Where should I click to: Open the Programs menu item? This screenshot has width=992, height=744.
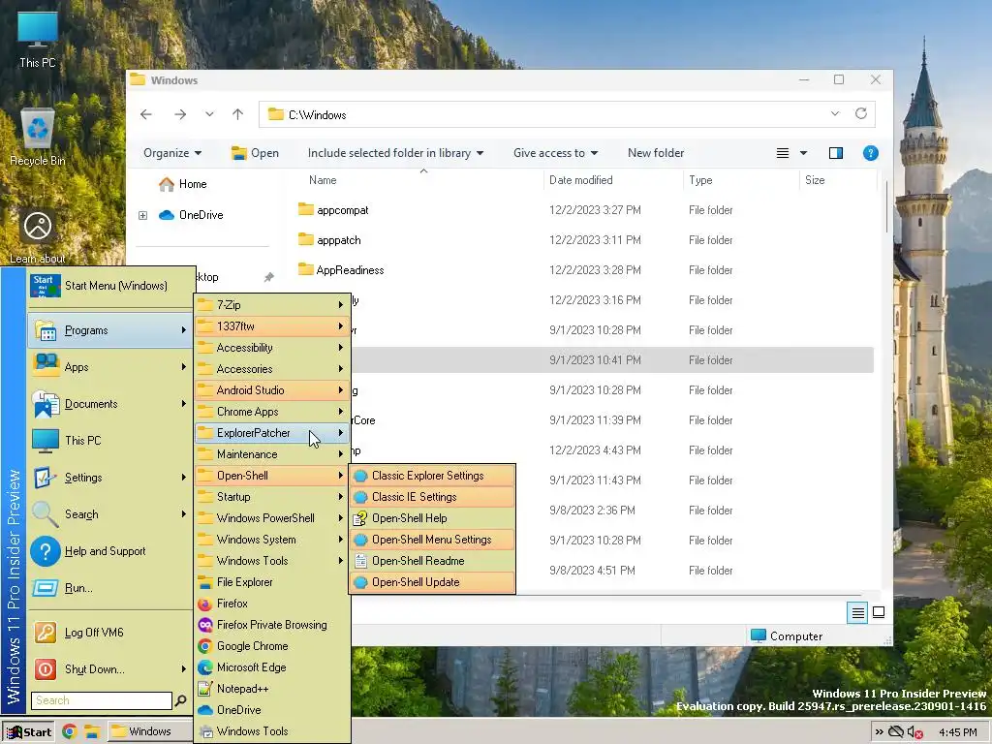(110, 330)
